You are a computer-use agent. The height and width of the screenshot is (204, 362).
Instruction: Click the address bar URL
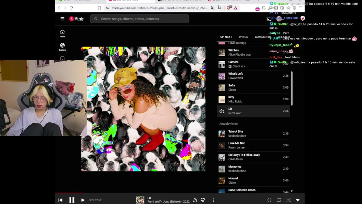[x=159, y=8]
